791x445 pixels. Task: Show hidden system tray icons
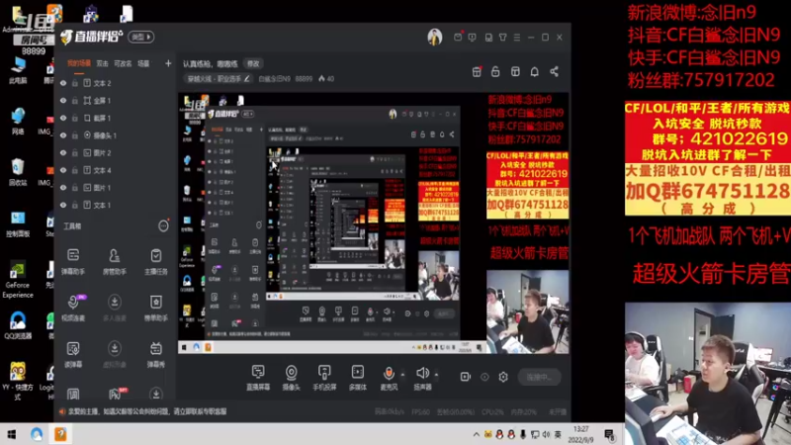(x=477, y=434)
